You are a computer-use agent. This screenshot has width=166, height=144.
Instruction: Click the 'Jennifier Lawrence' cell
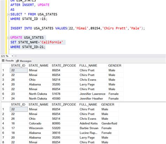pos(92,94)
